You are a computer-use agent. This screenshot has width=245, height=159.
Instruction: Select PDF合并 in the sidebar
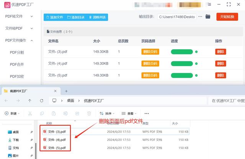coord(17,65)
